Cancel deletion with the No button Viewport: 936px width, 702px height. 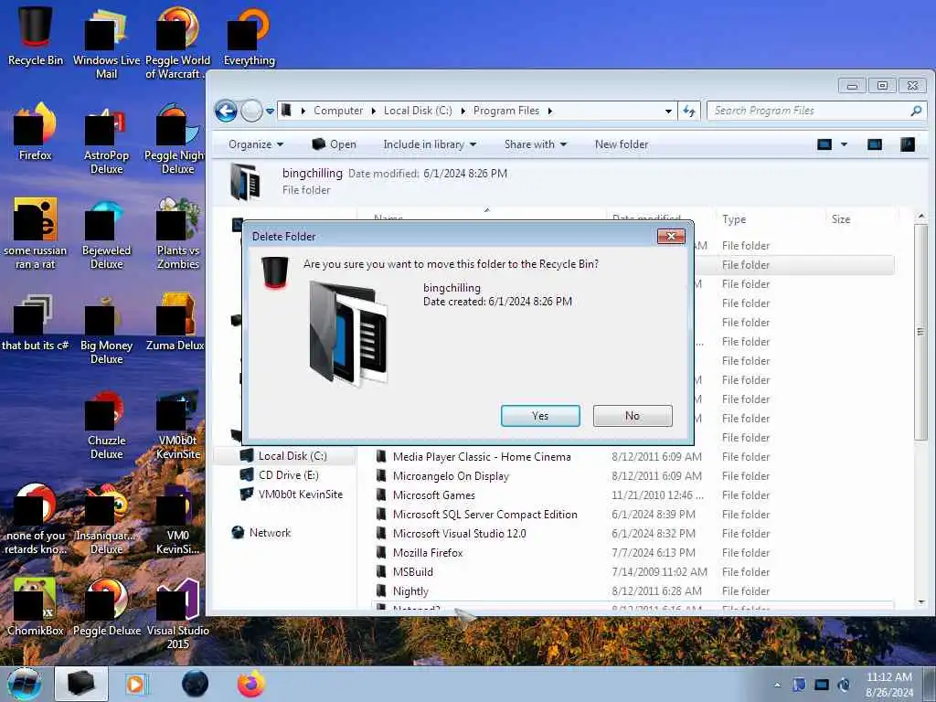(x=633, y=416)
